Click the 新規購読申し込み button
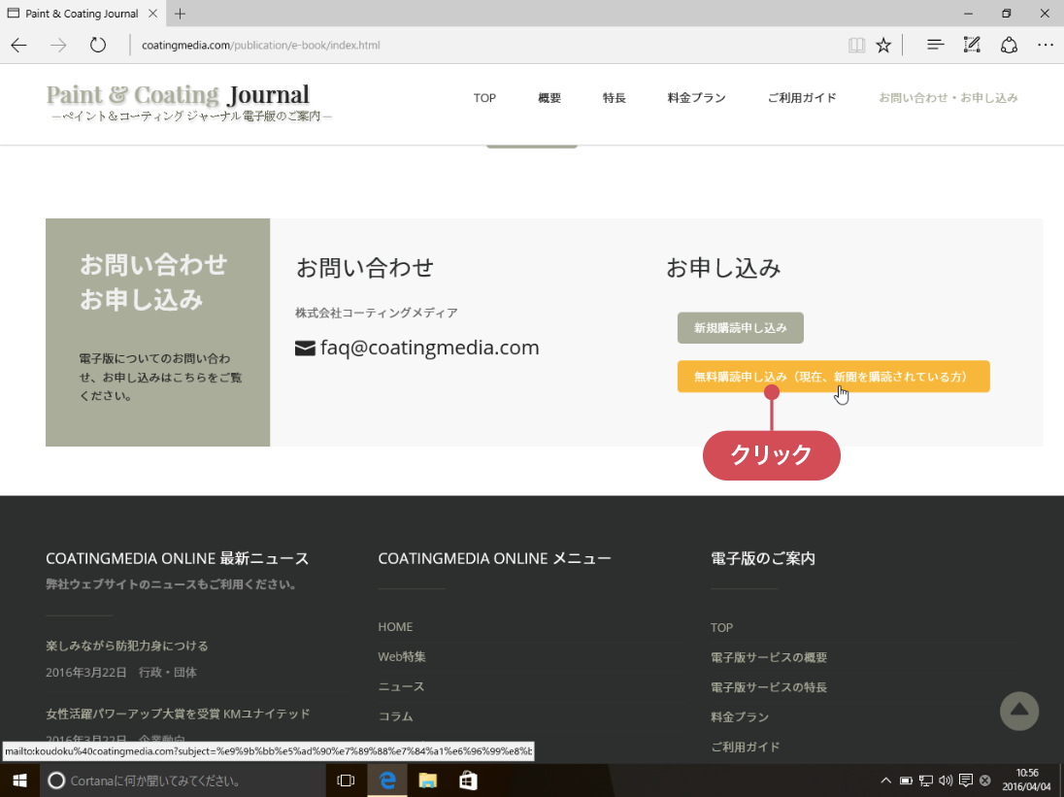Screen dimensions: 1064x797 pos(740,328)
